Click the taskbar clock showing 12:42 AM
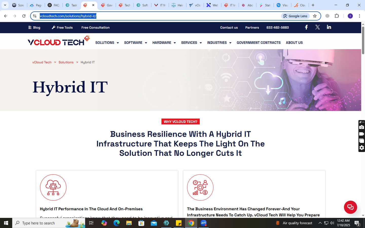 343,223
